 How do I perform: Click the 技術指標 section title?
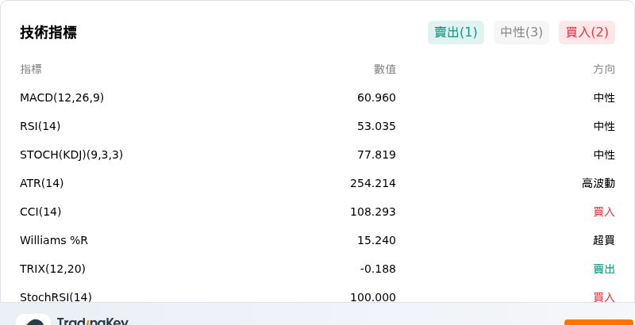pyautogui.click(x=48, y=32)
